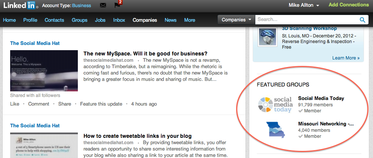This screenshot has height=158, width=373.
Task: Click Add Connections
Action: pyautogui.click(x=349, y=5)
